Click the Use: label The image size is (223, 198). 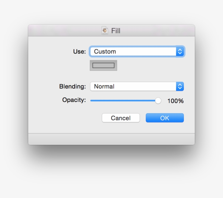[79, 52]
